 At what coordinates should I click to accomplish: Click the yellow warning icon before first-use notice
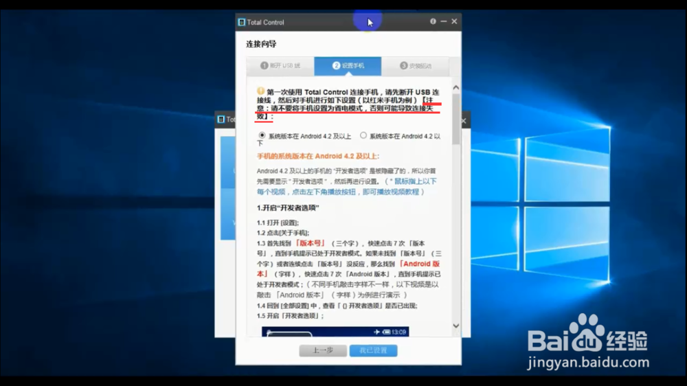tap(260, 91)
